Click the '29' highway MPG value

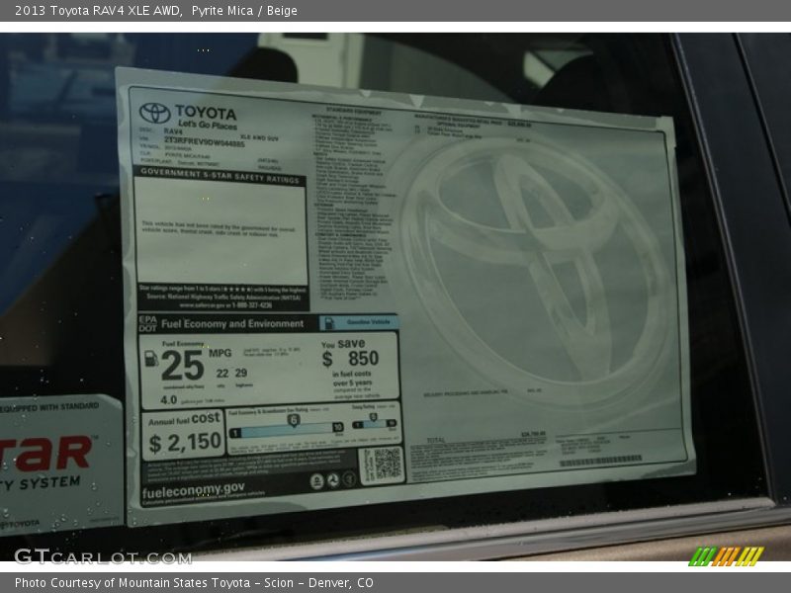tap(241, 373)
